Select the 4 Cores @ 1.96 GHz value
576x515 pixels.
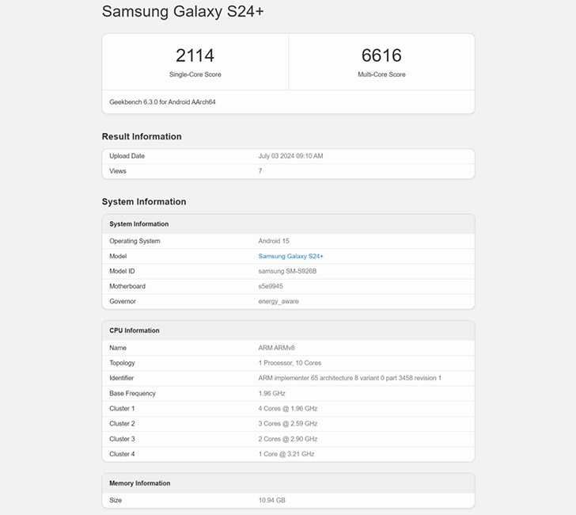288,408
